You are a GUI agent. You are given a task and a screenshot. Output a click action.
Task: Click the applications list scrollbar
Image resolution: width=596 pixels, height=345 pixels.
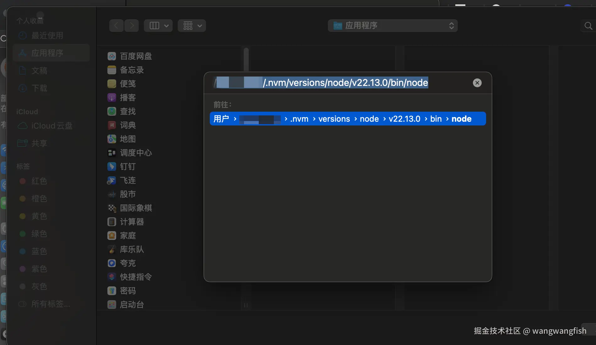(246, 59)
